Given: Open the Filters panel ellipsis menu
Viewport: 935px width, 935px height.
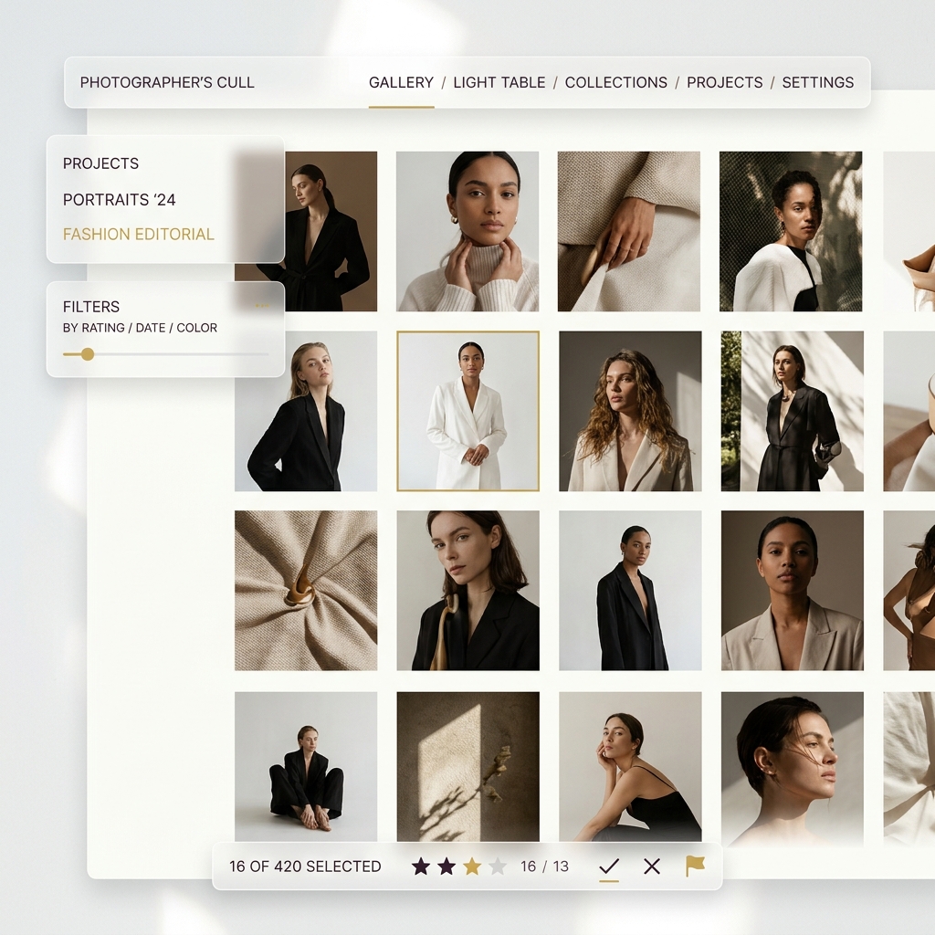Looking at the screenshot, I should coord(262,306).
